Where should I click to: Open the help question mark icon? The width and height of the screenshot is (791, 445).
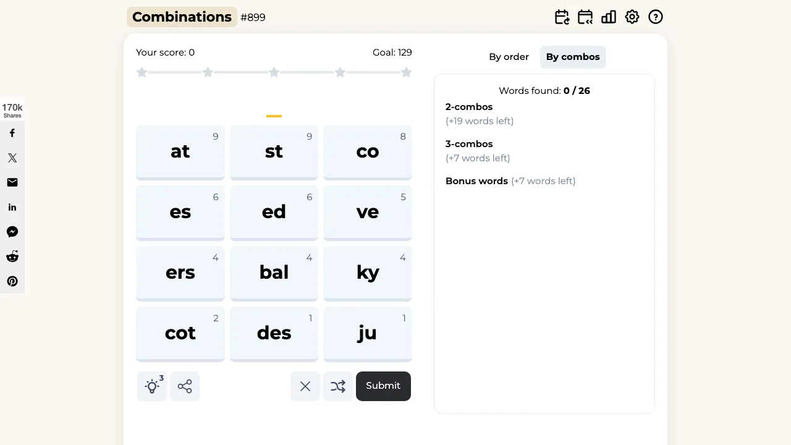coord(656,17)
